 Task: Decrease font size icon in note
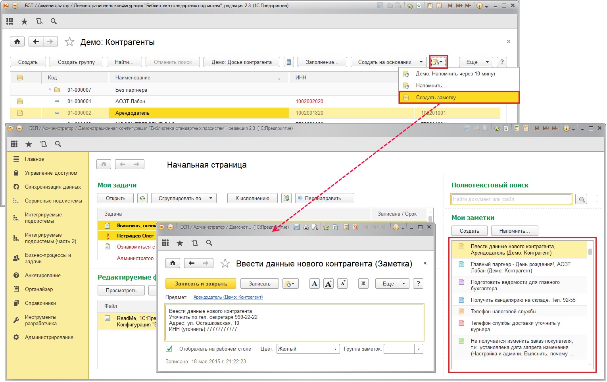click(x=342, y=284)
